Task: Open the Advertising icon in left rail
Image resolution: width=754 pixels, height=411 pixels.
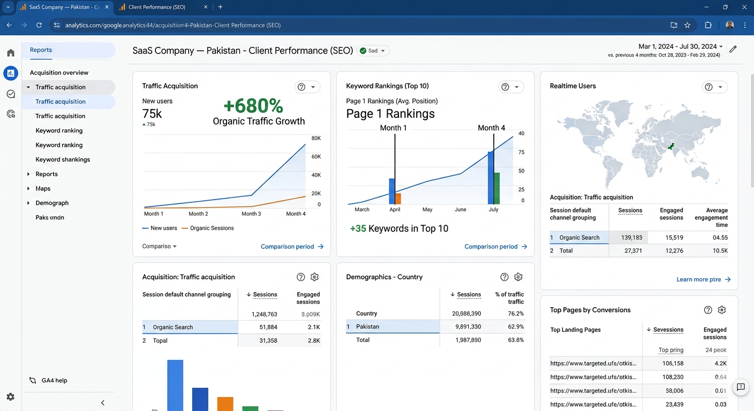Action: pos(11,113)
